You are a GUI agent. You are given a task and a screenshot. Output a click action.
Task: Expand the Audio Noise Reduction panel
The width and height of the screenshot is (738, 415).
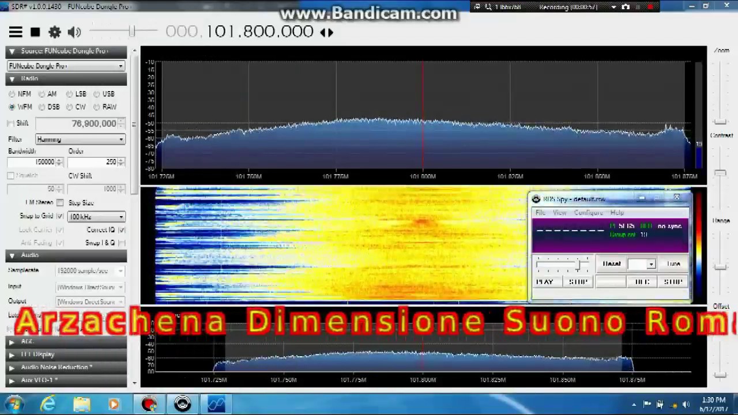66,367
